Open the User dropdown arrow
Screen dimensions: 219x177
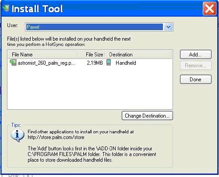click(168, 27)
